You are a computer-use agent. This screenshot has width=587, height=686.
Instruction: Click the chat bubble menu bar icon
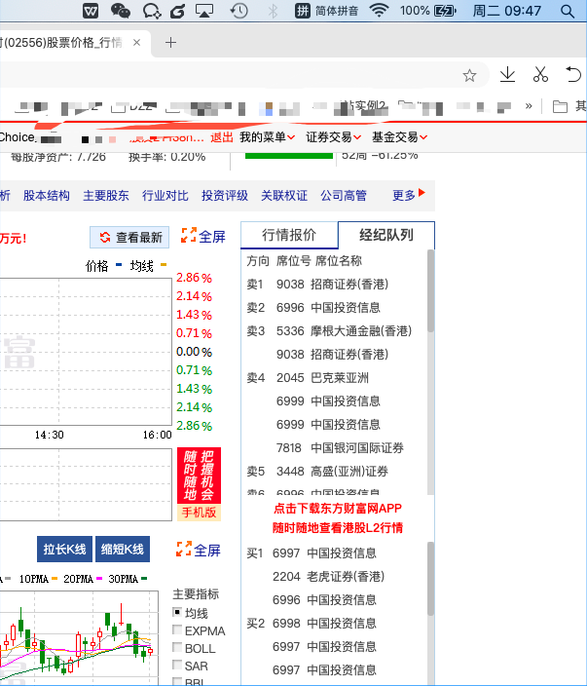152,11
